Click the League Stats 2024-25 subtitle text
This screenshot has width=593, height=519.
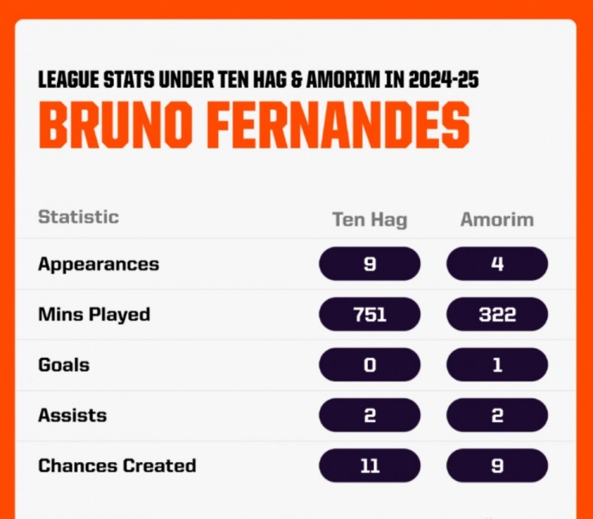258,80
